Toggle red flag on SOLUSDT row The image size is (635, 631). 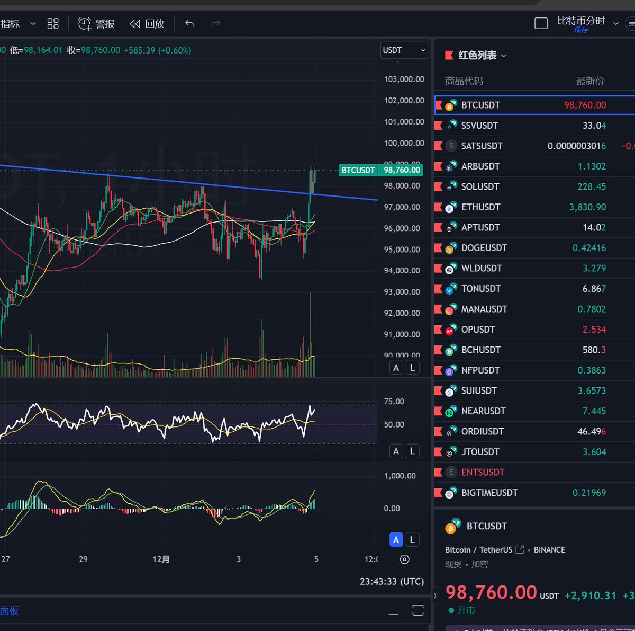pos(438,186)
